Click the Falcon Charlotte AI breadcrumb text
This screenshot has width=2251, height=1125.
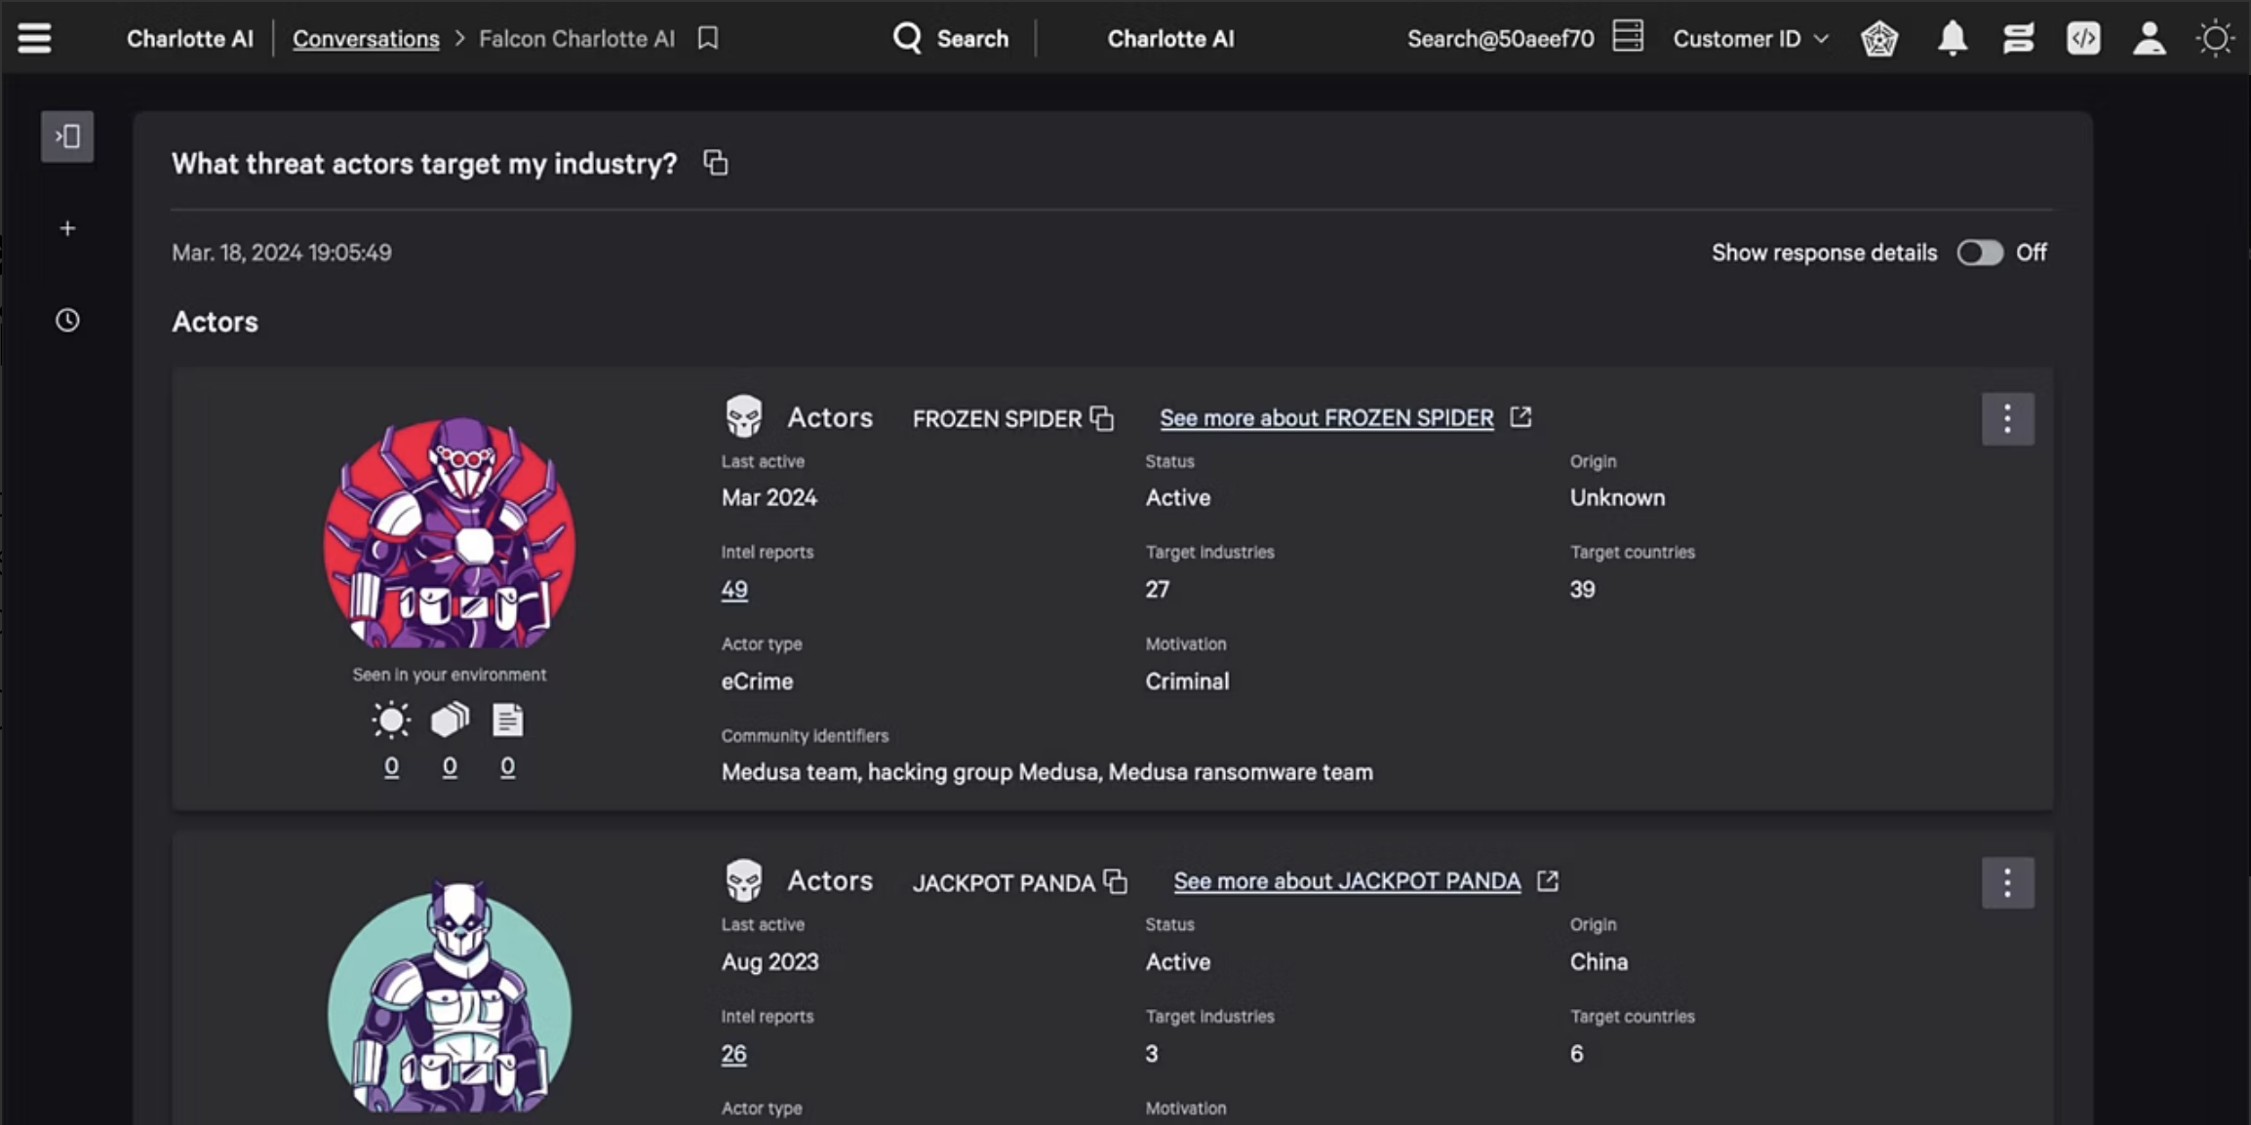coord(576,39)
